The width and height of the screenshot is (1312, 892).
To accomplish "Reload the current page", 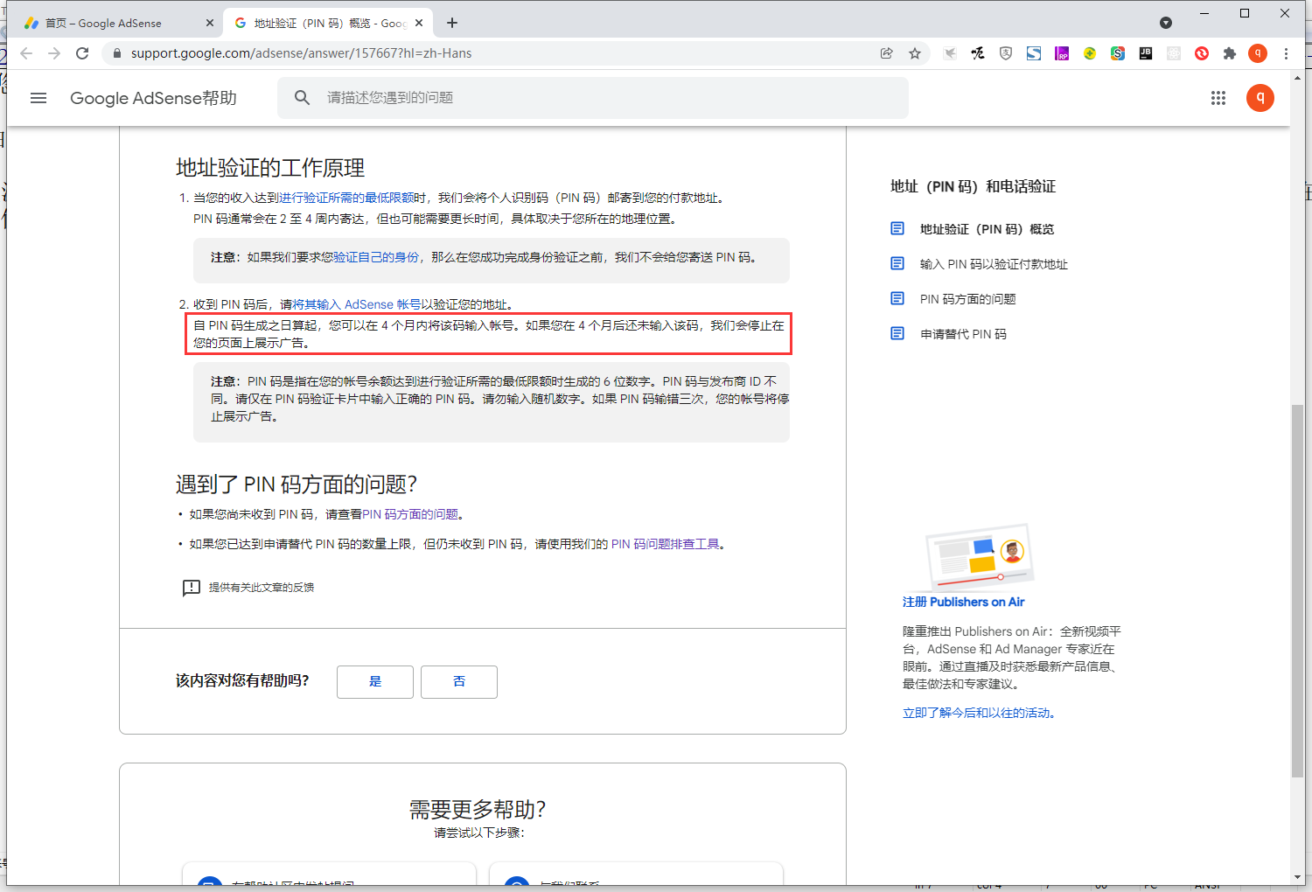I will pyautogui.click(x=82, y=53).
